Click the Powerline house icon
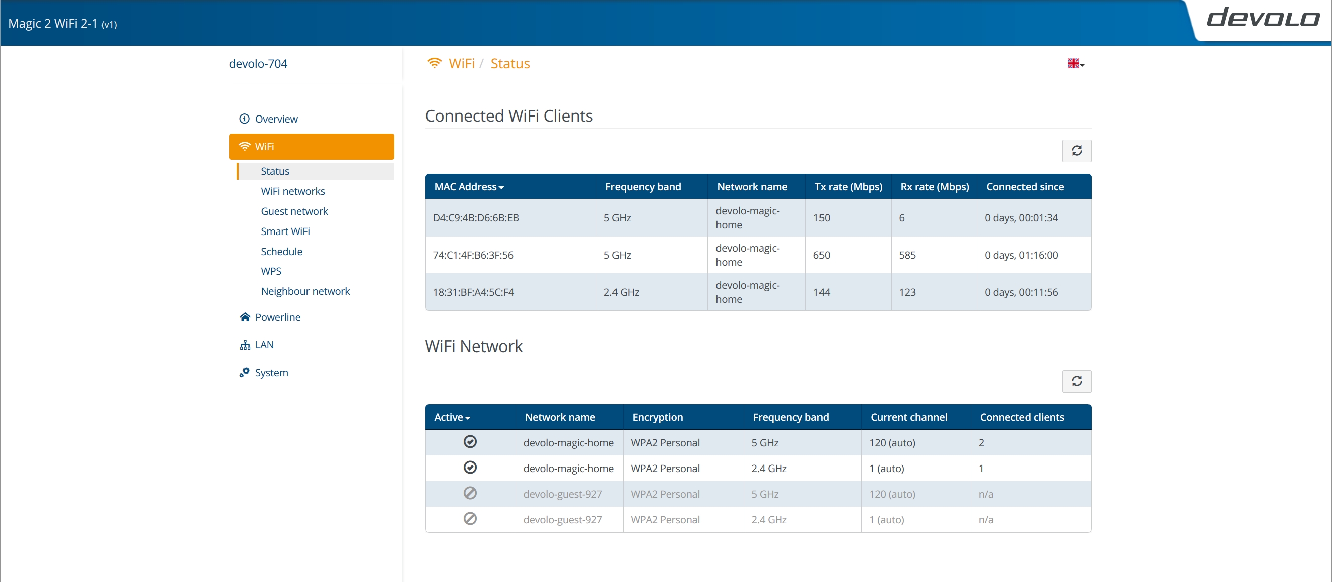This screenshot has width=1332, height=582. pyautogui.click(x=245, y=317)
